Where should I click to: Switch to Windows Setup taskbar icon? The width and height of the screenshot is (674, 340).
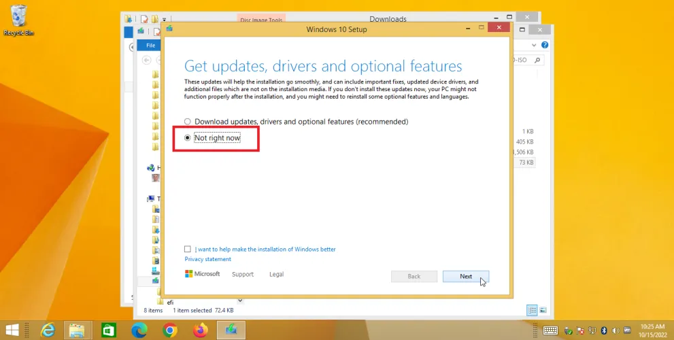231,330
